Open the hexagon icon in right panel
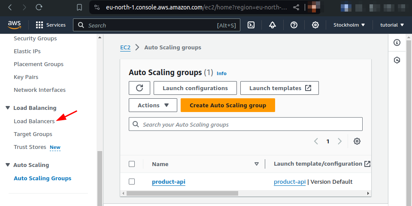412x206 pixels. 397,60
